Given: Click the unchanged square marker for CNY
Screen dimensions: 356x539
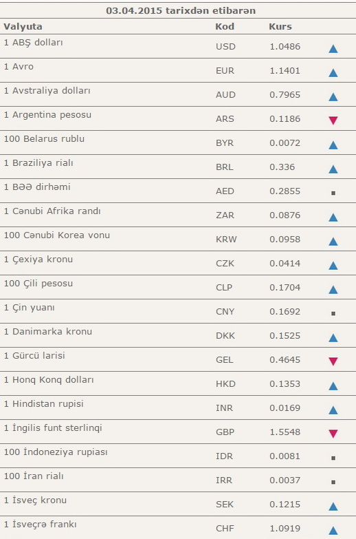Looking at the screenshot, I should pyautogui.click(x=333, y=313).
